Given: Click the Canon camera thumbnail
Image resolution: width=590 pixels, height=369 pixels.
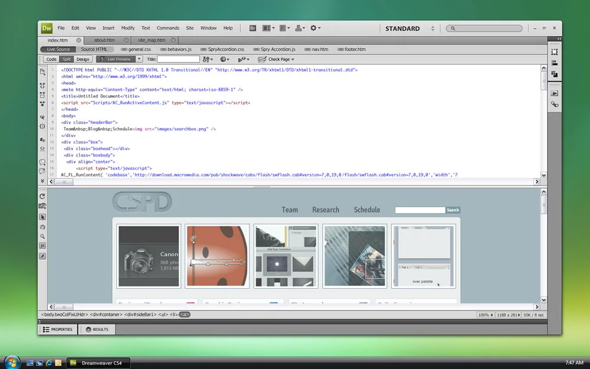Looking at the screenshot, I should coord(149,256).
